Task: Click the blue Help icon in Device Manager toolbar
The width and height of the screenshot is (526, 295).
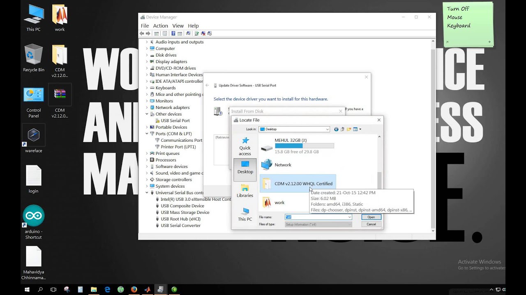Action: click(x=173, y=34)
